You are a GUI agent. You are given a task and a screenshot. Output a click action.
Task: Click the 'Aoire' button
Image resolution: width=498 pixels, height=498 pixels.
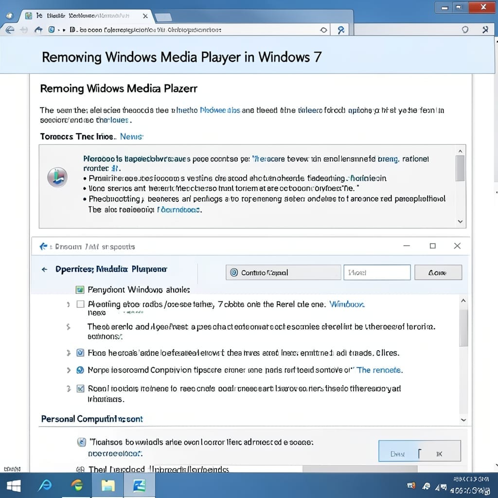438,272
